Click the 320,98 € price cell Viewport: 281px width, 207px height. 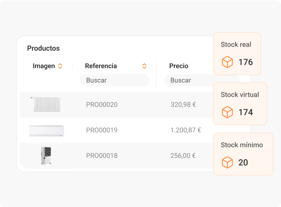coord(183,105)
